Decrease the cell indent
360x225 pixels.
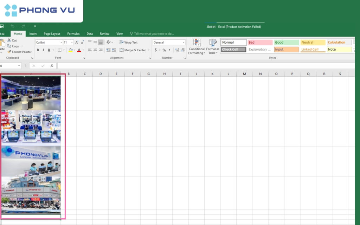click(108, 50)
